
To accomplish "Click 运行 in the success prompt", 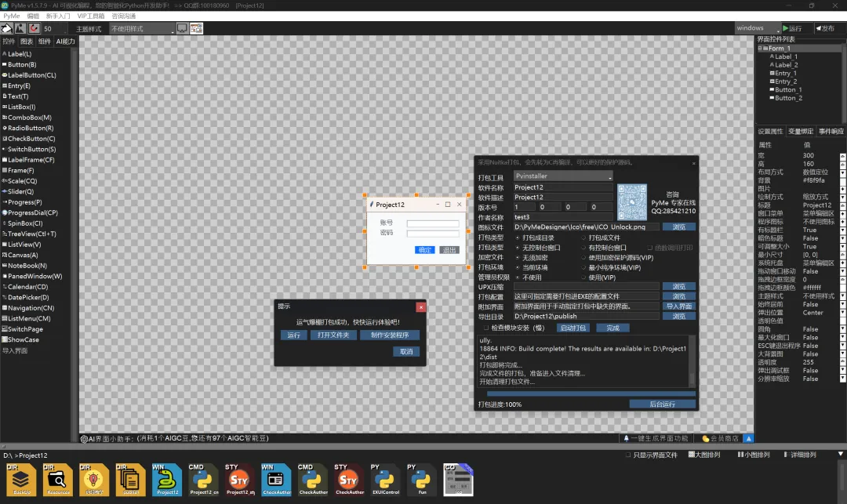I will point(293,335).
